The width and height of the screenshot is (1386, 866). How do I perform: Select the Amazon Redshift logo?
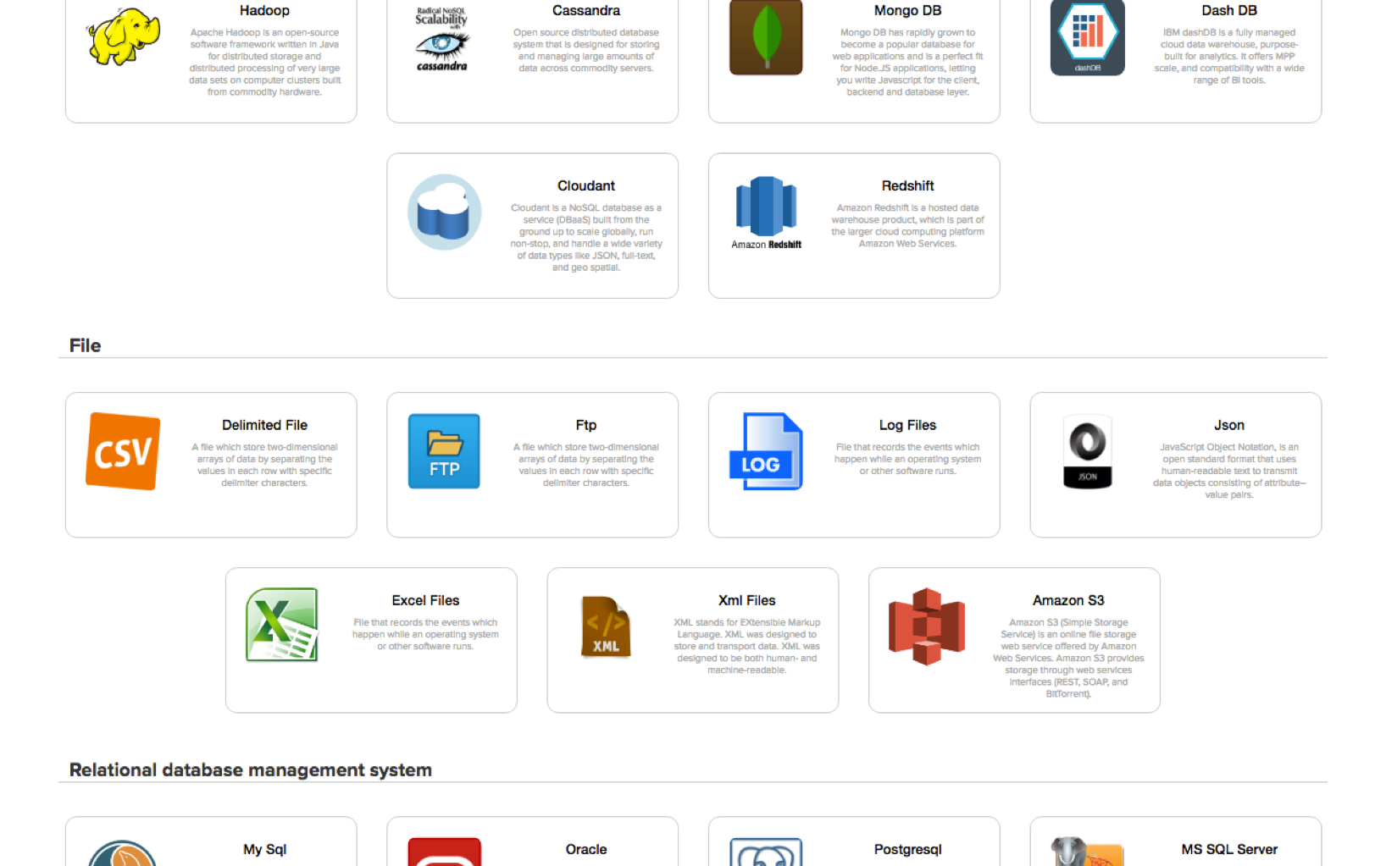[766, 212]
